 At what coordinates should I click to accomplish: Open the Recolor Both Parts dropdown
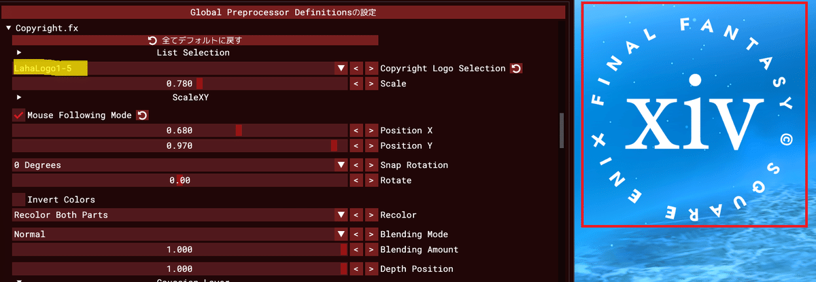tap(180, 215)
